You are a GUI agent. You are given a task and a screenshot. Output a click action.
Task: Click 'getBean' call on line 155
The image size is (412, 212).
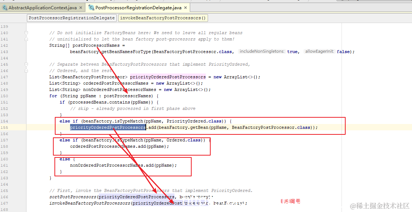click(x=199, y=127)
